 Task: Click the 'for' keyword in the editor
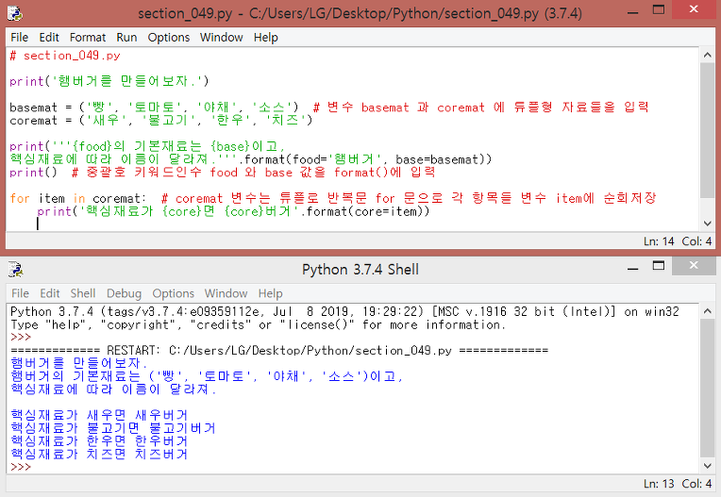pyautogui.click(x=20, y=198)
